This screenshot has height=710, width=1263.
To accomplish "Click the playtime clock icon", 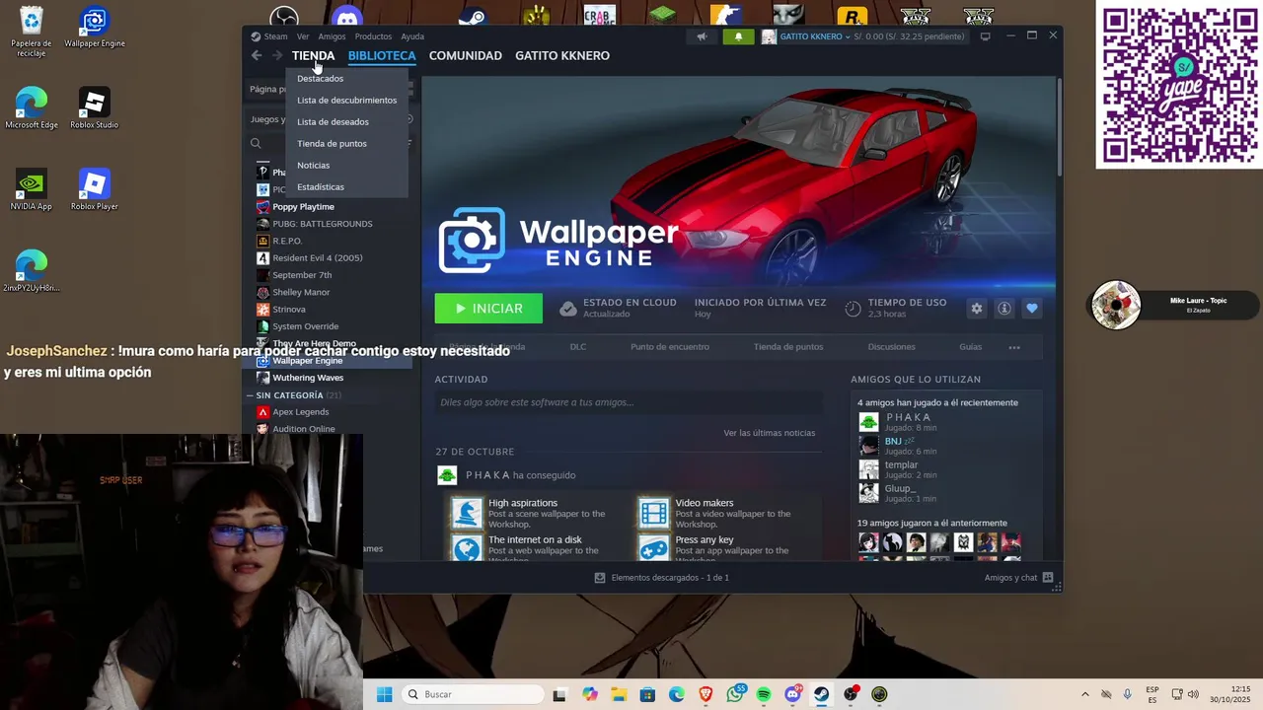I will pyautogui.click(x=853, y=309).
